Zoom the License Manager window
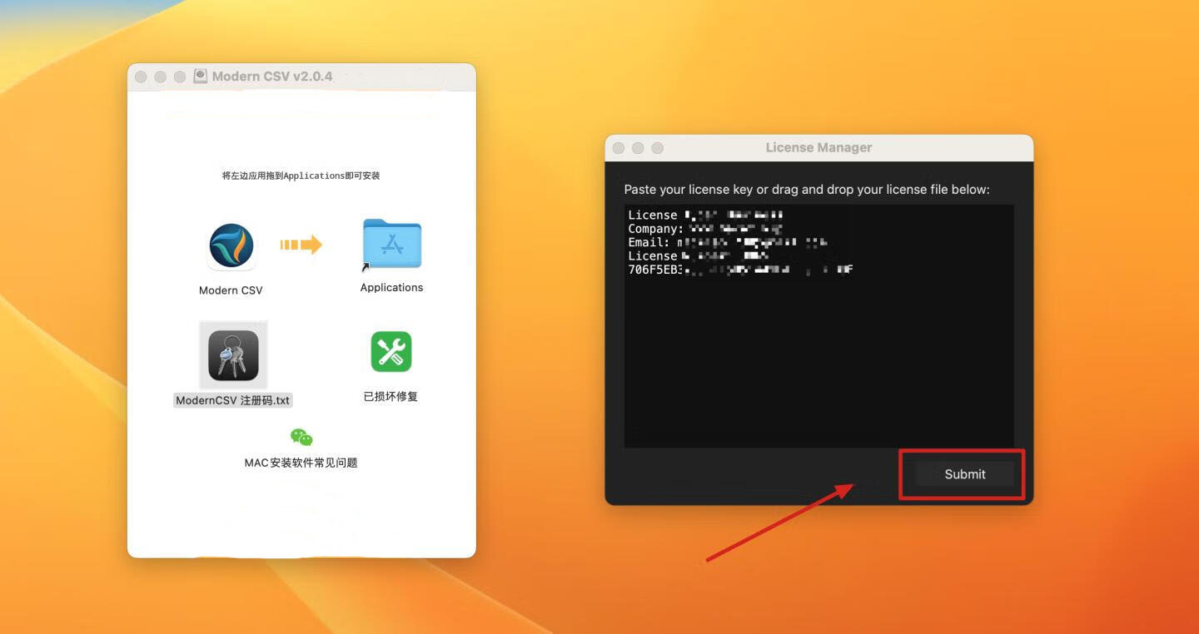This screenshot has width=1199, height=634. point(657,148)
